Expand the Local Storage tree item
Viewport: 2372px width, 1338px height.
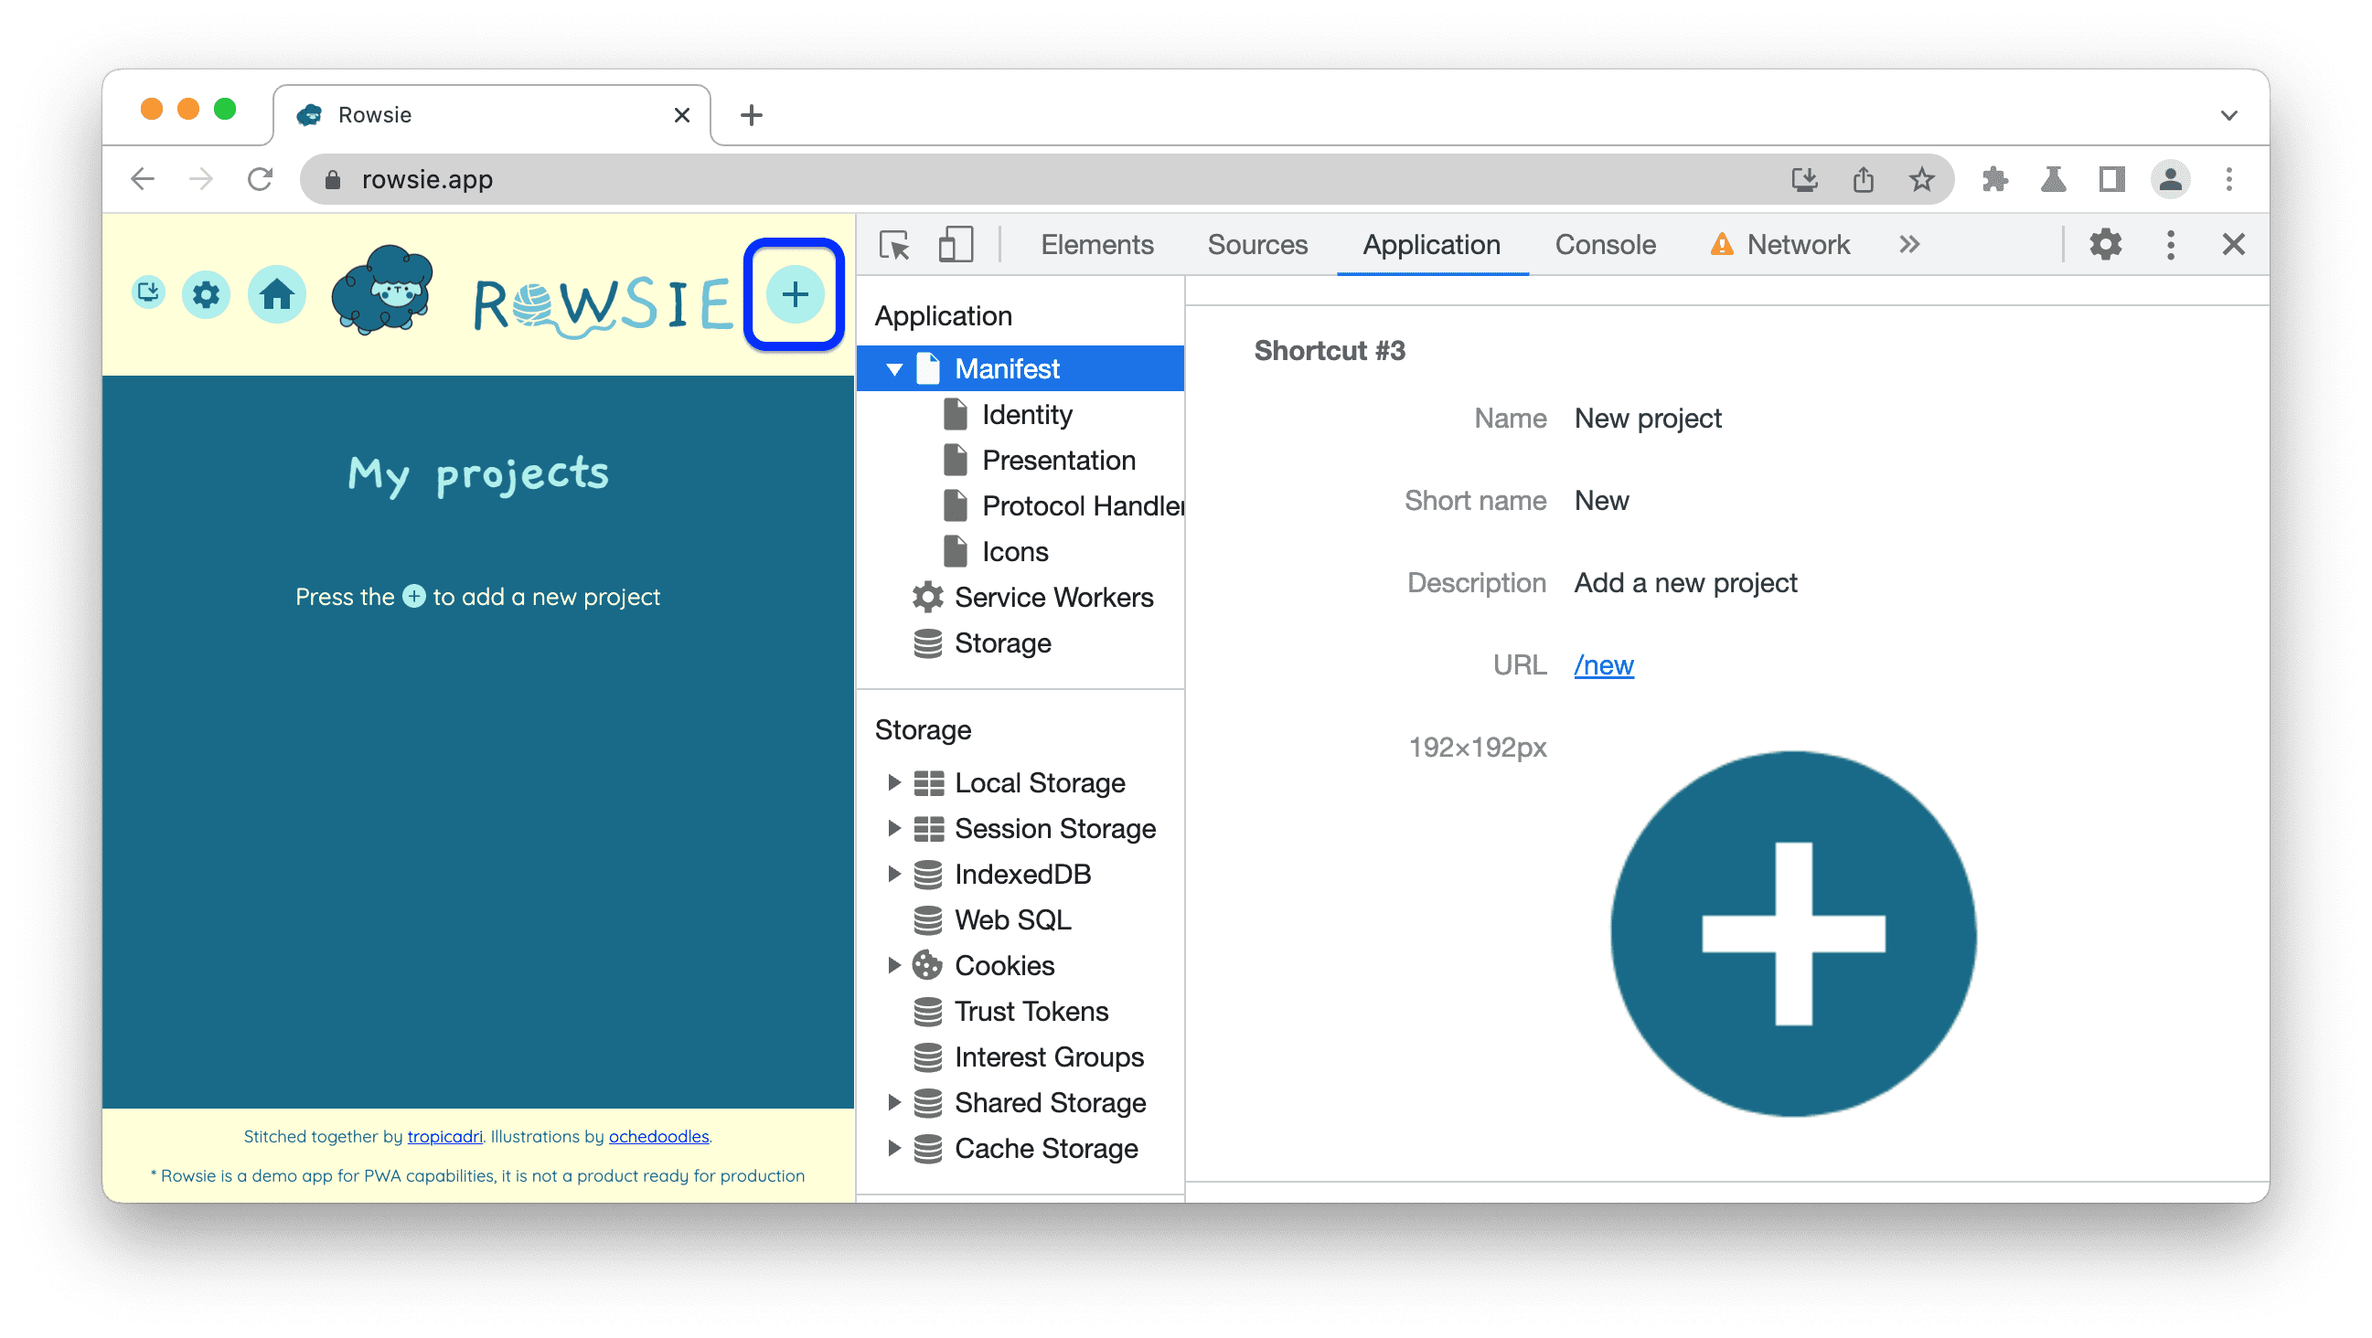pyautogui.click(x=894, y=783)
